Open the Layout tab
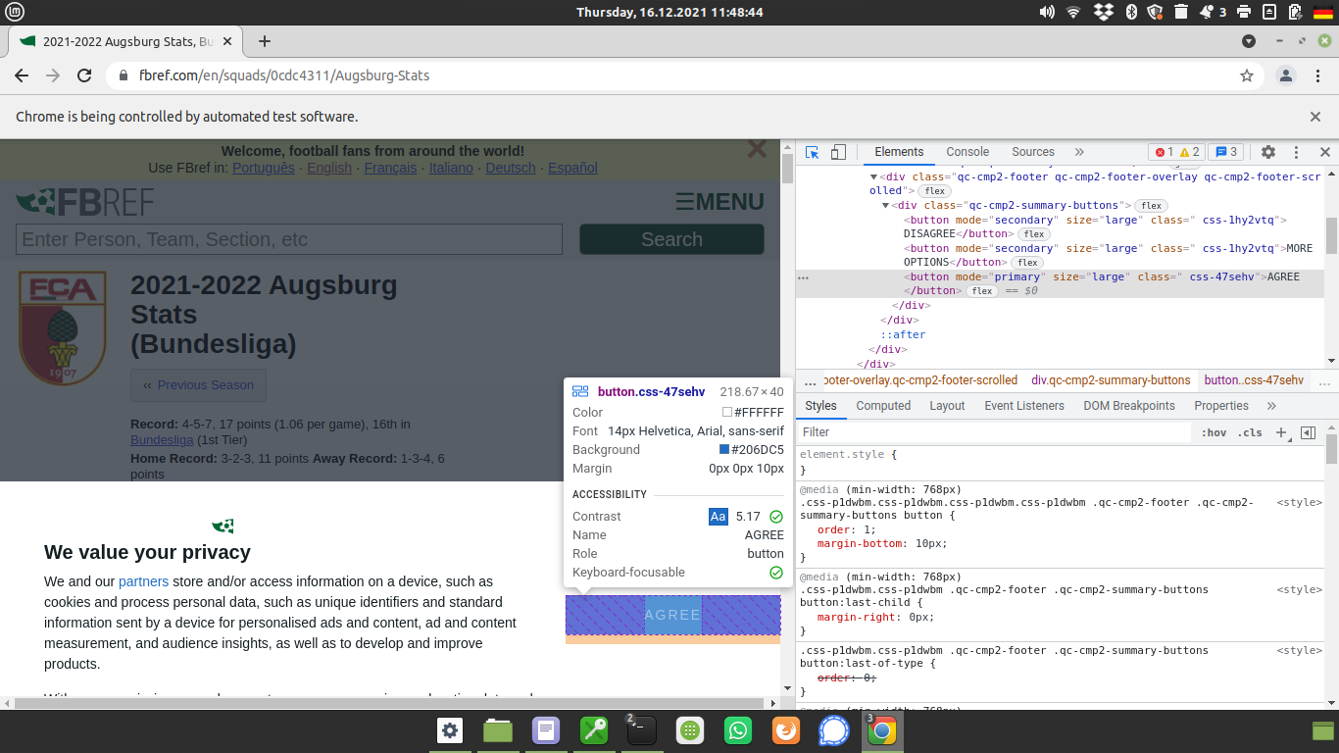 pos(947,406)
